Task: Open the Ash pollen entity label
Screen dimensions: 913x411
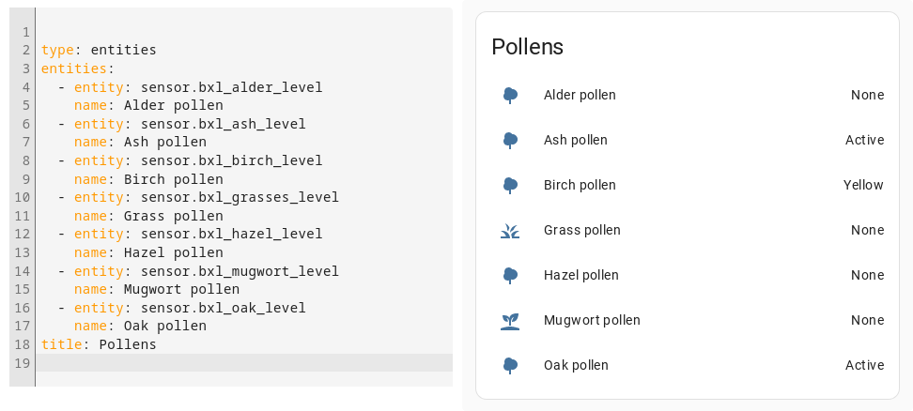Action: pyautogui.click(x=575, y=140)
